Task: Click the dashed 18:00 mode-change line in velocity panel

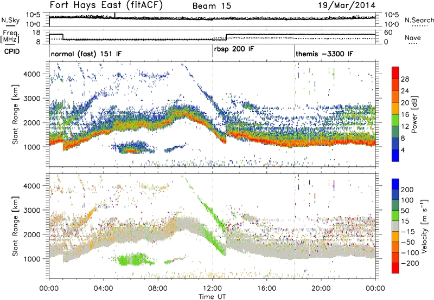Action: point(294,226)
